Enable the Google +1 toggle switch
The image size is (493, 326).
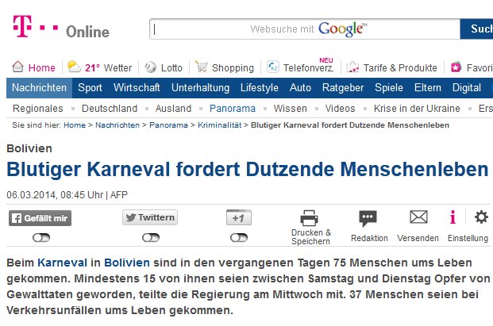239,238
